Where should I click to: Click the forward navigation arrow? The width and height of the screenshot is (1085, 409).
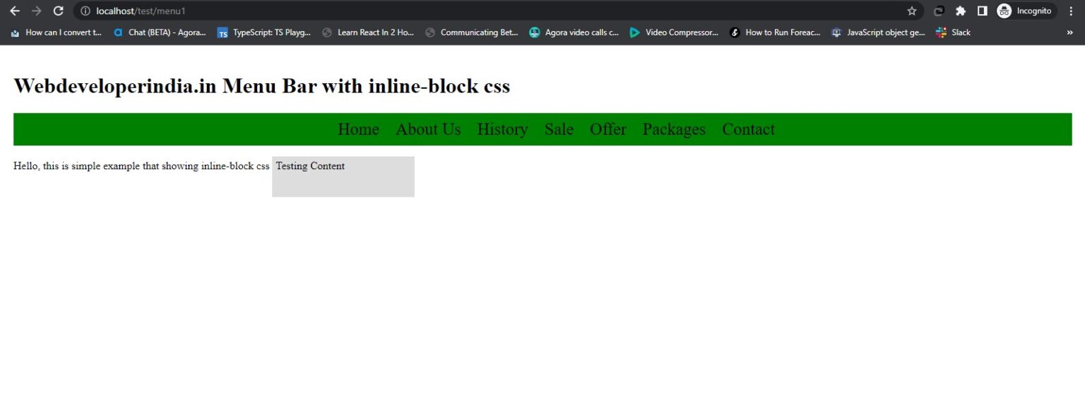(37, 11)
